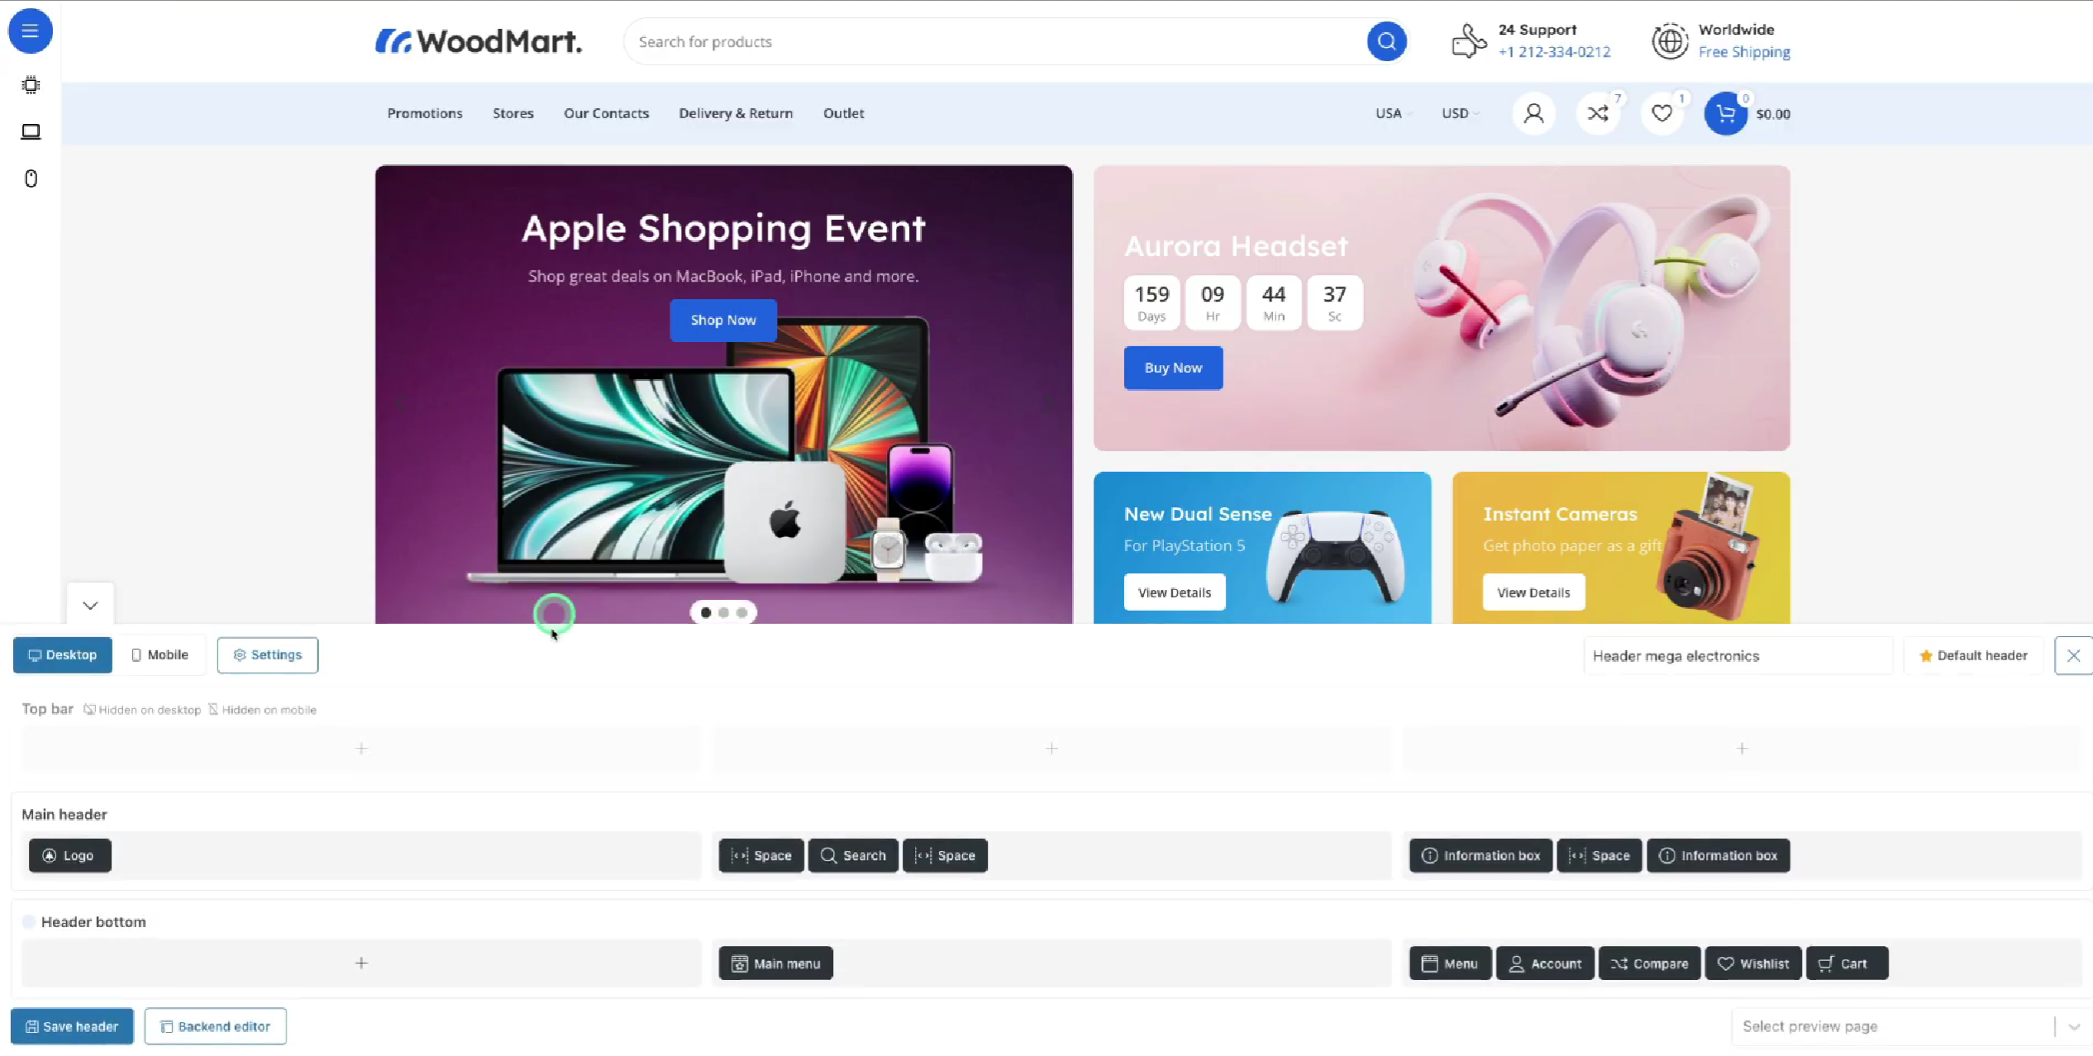This screenshot has width=2093, height=1056.
Task: Open the Promotions menu item
Action: [x=424, y=113]
